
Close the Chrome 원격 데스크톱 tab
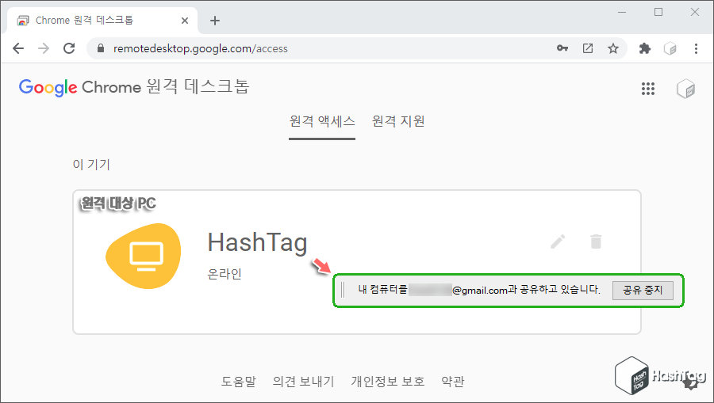(184, 21)
